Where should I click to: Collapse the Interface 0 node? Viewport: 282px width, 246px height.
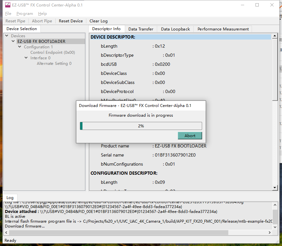[26, 58]
